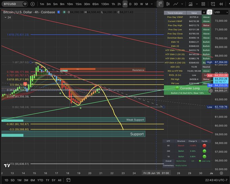Open the layout grid icon

203,4
